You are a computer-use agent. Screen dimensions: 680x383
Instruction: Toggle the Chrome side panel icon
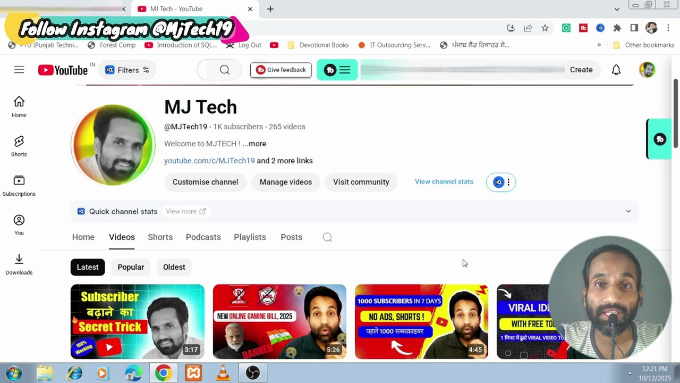click(x=634, y=28)
